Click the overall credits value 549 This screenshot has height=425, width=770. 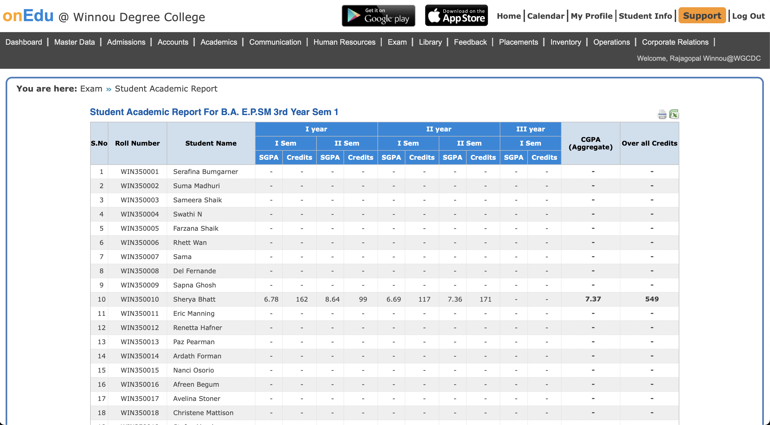[x=652, y=299]
